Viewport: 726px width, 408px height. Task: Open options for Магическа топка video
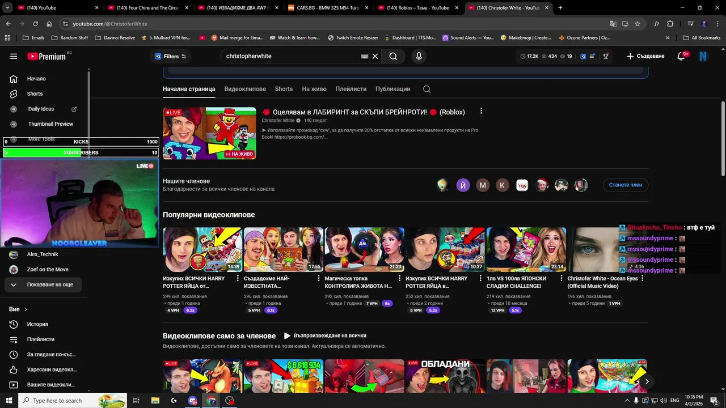(399, 279)
